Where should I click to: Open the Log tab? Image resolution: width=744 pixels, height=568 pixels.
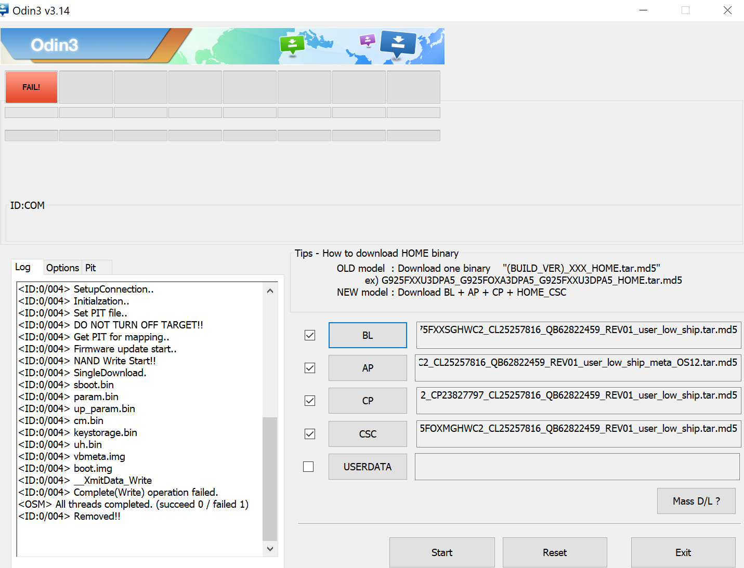pos(23,267)
